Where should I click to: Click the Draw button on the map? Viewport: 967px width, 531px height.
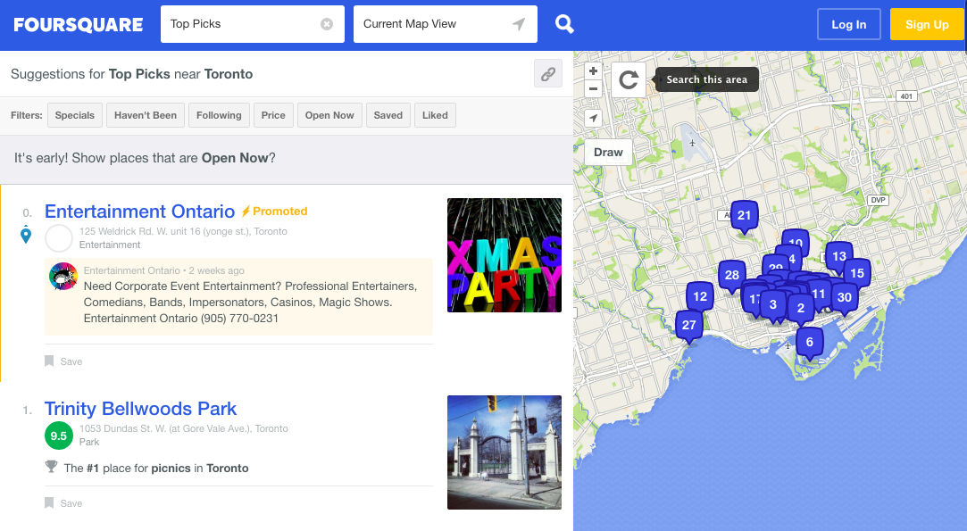[608, 153]
